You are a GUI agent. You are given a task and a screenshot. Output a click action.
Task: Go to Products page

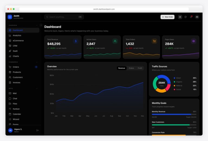click(23, 72)
